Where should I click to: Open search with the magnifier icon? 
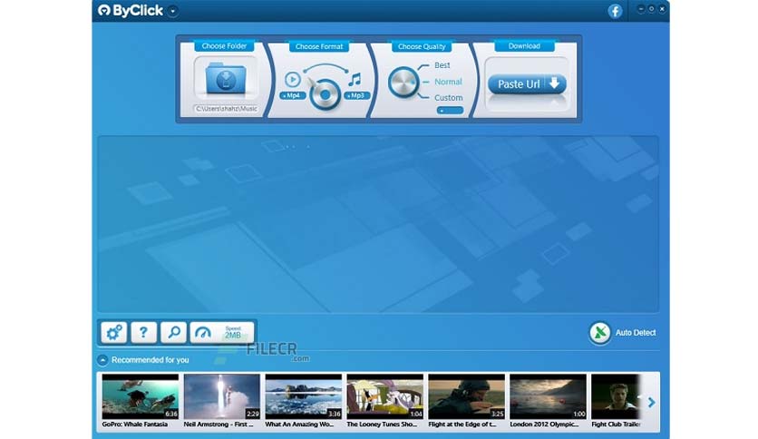pyautogui.click(x=173, y=333)
